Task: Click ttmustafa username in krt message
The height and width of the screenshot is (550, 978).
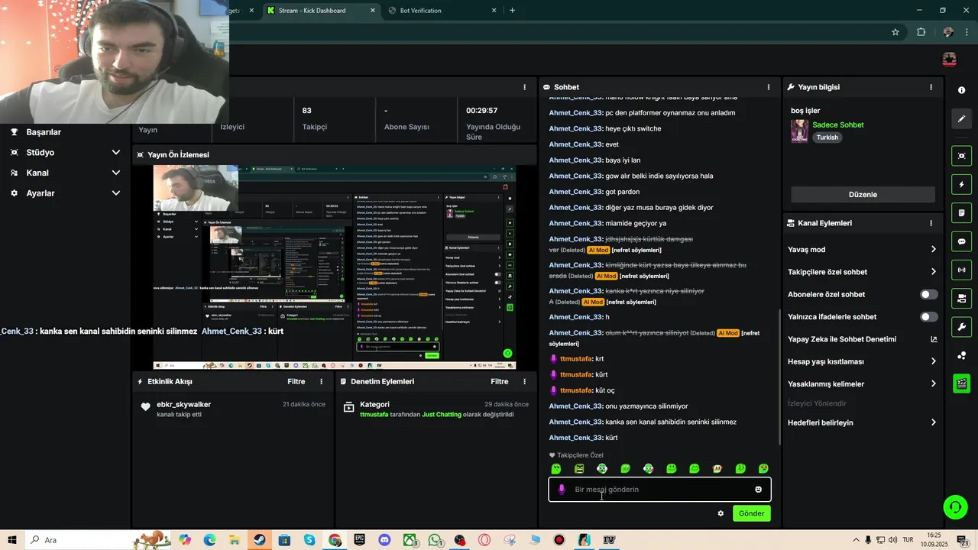Action: coord(576,359)
